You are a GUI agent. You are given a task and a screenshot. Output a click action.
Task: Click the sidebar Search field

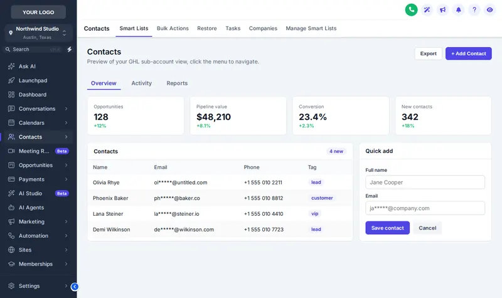pyautogui.click(x=33, y=50)
